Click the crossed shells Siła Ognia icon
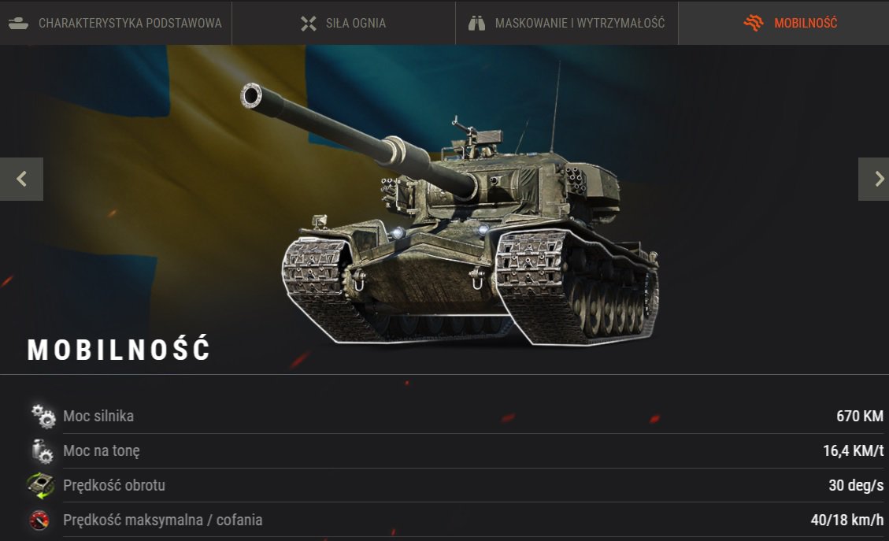The width and height of the screenshot is (889, 541). click(309, 24)
